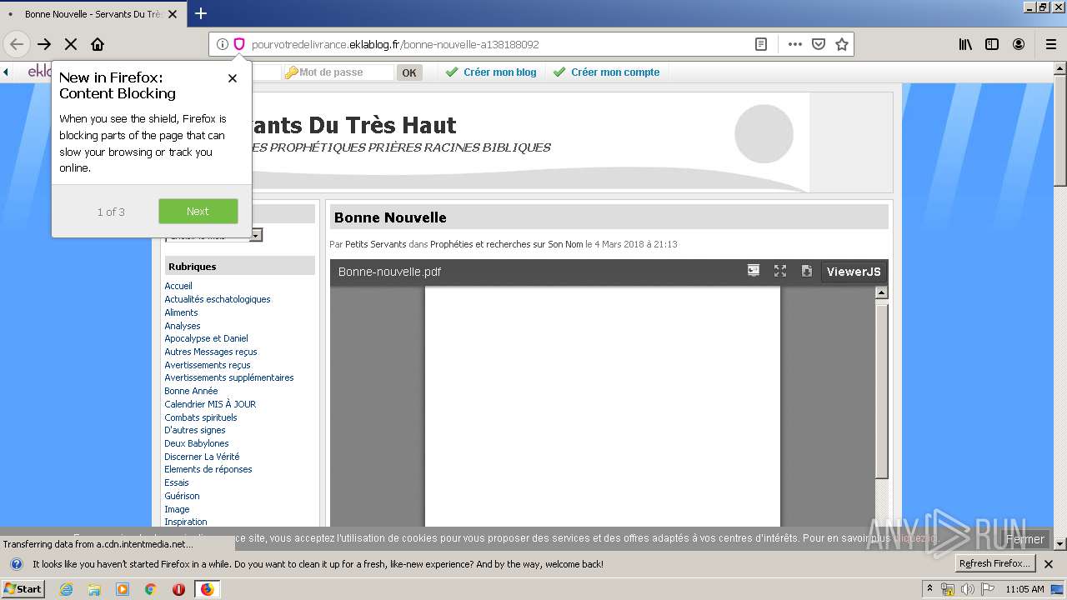Open Firefox account icon

point(1019,44)
